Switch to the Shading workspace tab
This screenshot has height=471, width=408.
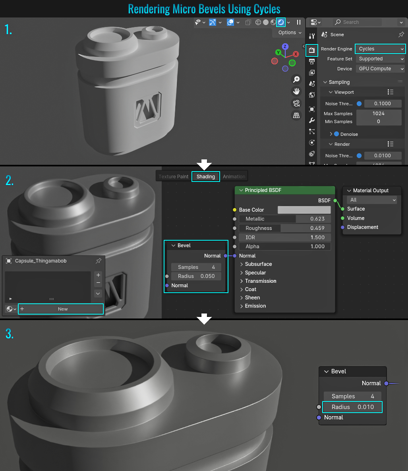[206, 177]
